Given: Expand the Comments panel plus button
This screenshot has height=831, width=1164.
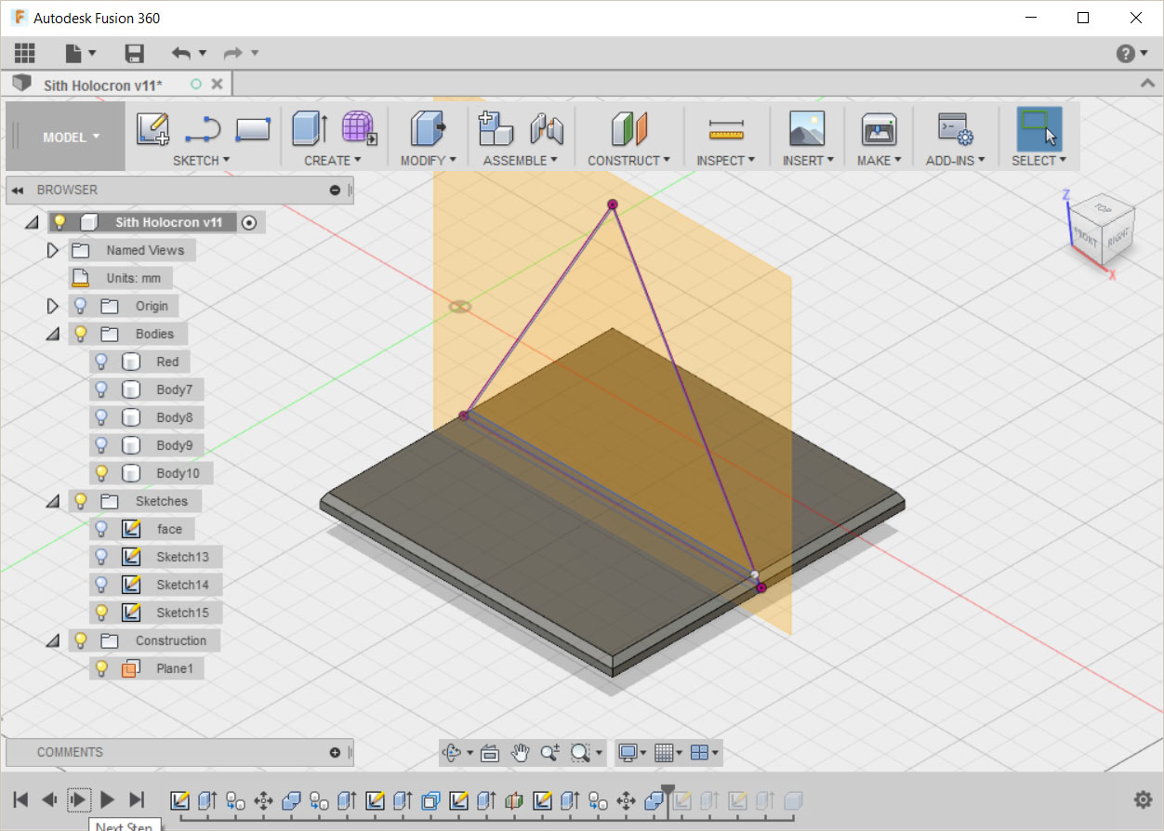Looking at the screenshot, I should [335, 752].
